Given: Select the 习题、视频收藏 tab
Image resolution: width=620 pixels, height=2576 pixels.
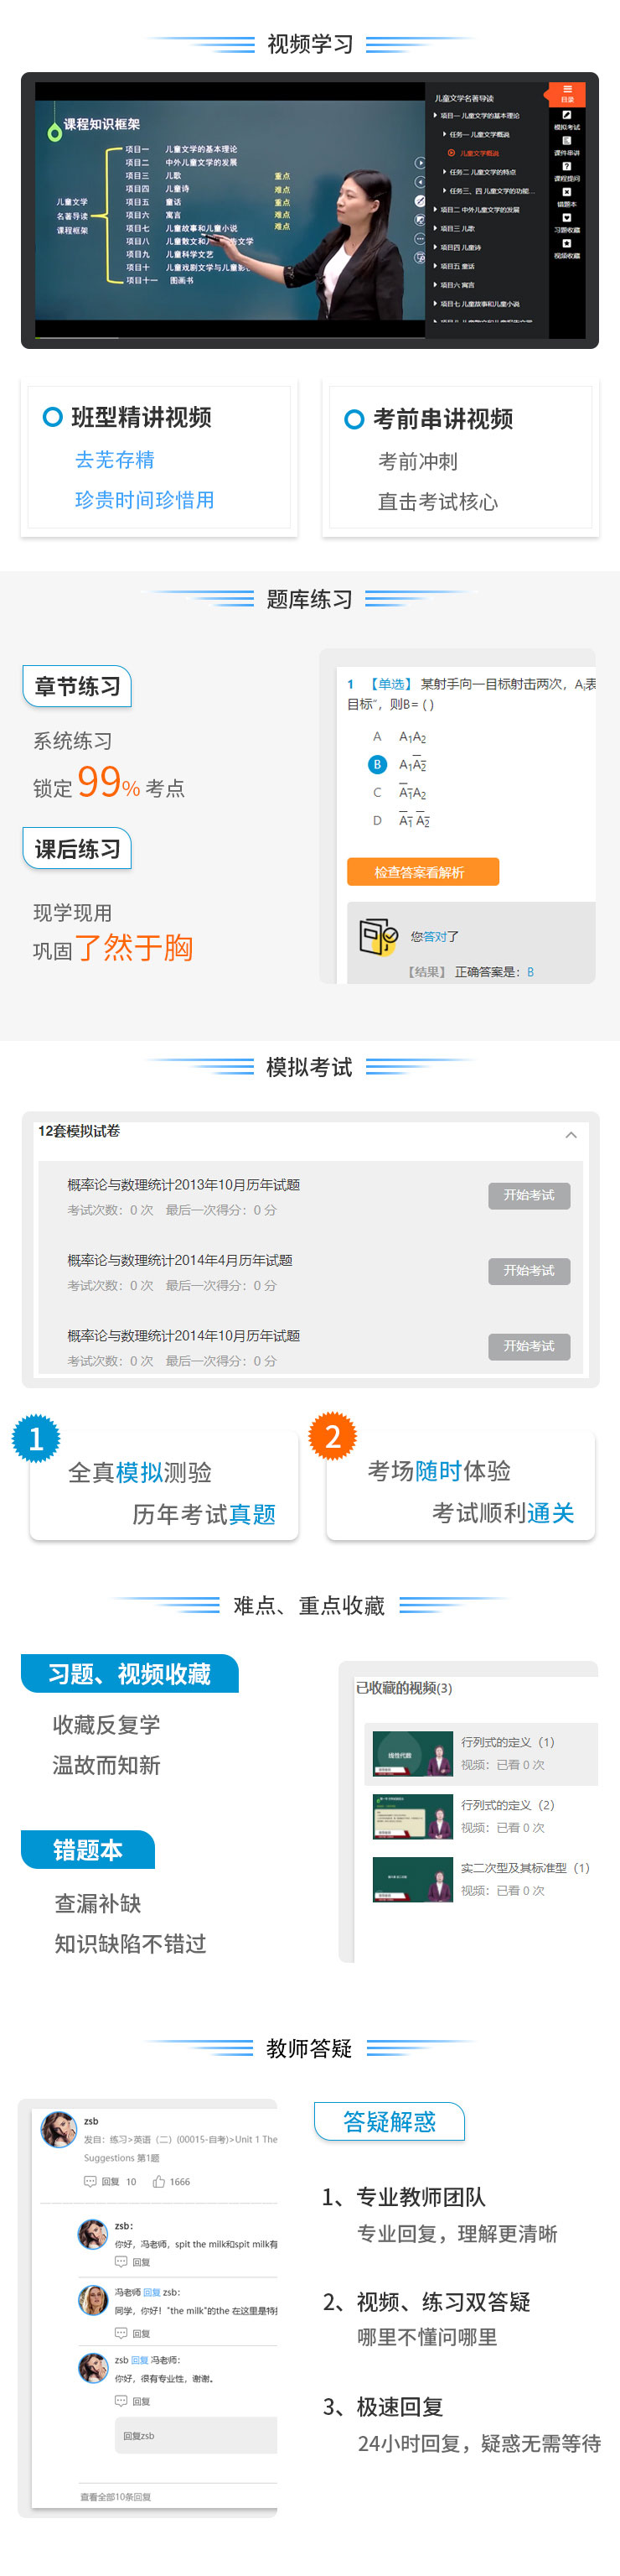Looking at the screenshot, I should [x=130, y=1673].
